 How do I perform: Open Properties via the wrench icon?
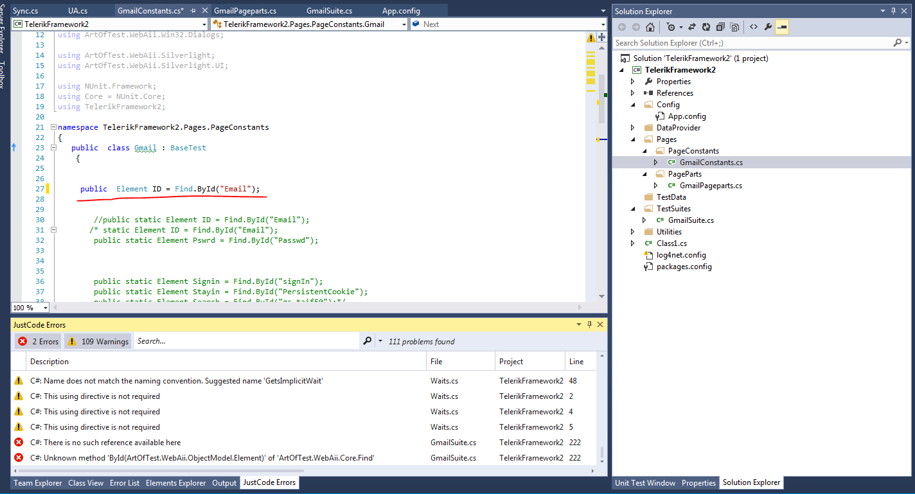click(767, 27)
